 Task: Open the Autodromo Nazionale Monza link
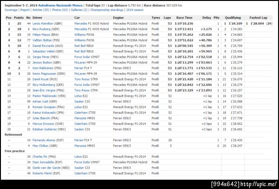click(60, 5)
